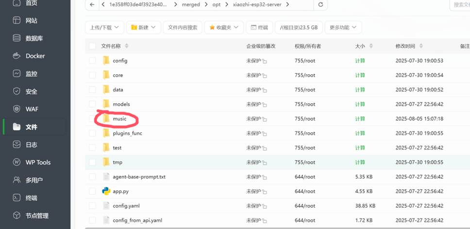The height and width of the screenshot is (229, 470).
Task: Toggle the select-all checkbox in the header
Action: click(92, 46)
